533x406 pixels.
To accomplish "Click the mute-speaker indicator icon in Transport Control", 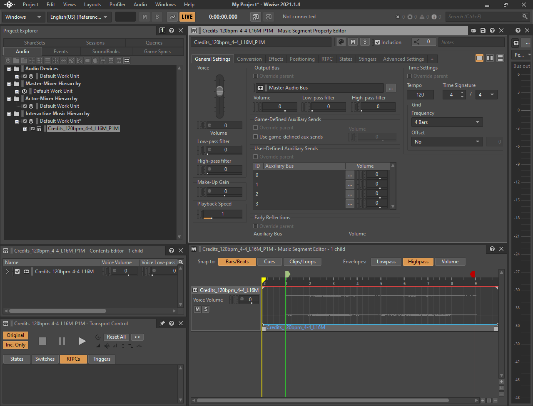I will tap(107, 346).
